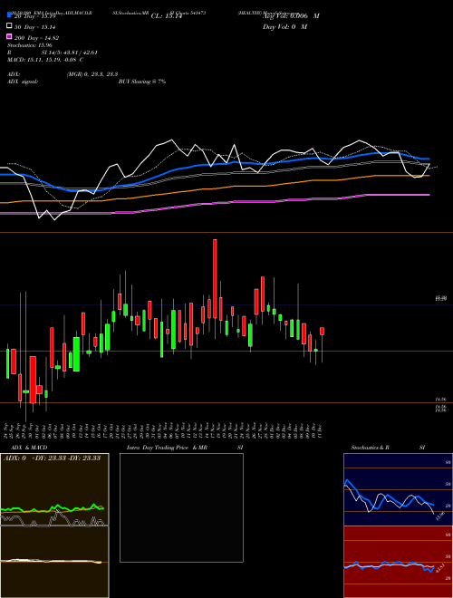The image size is (453, 598).
Task: Click the 'Intra Day Trading Price & MR' title
Action: (167, 448)
